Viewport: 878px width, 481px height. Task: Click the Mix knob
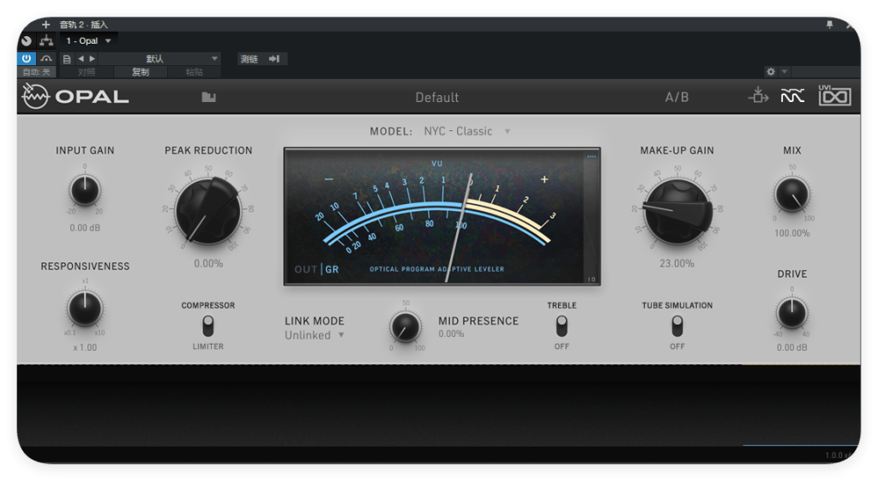coord(791,195)
